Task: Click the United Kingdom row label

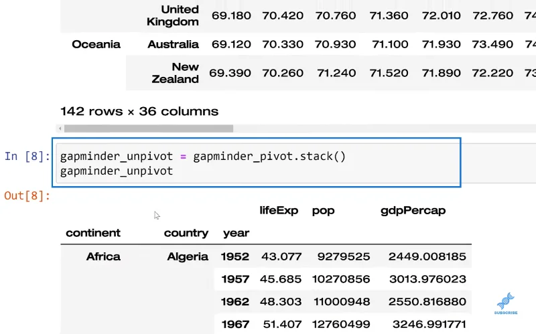Action: point(173,15)
